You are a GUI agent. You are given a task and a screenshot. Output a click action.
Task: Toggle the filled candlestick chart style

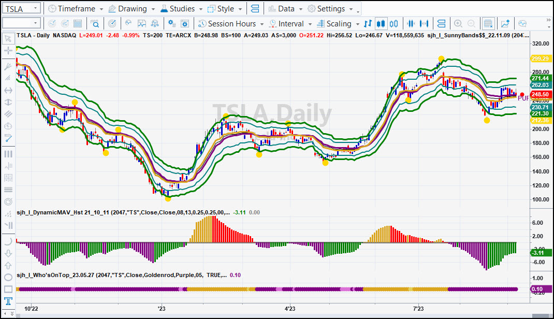pyautogui.click(x=381, y=24)
